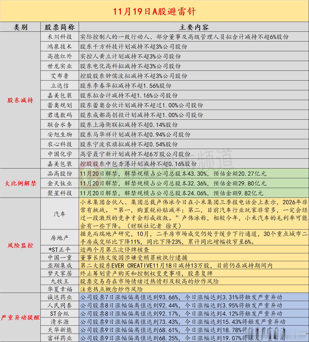Viewport: 309px width, 342px height.
Task: Select the 类别 column header
Action: tap(21, 27)
